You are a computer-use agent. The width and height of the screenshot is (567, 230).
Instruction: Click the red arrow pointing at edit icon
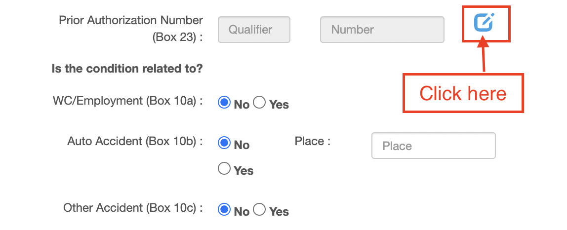click(x=484, y=56)
